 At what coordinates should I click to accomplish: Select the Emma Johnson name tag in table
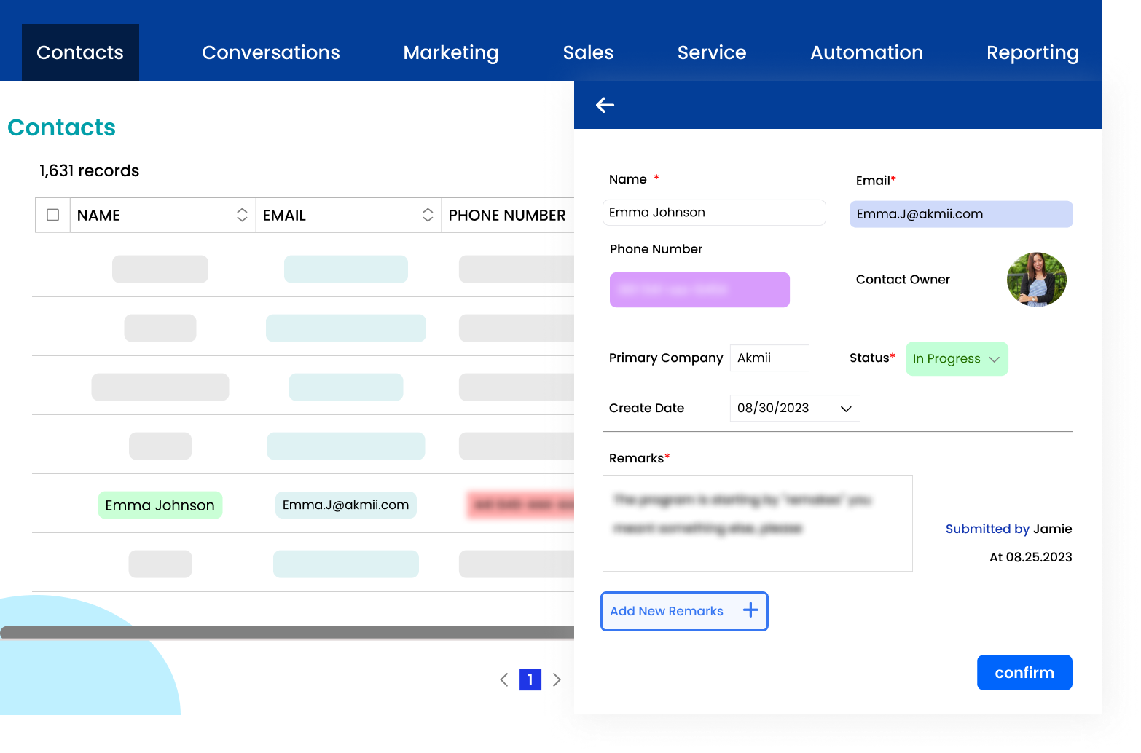[160, 505]
